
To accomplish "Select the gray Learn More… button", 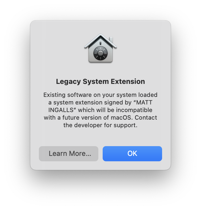I will tap(69, 154).
